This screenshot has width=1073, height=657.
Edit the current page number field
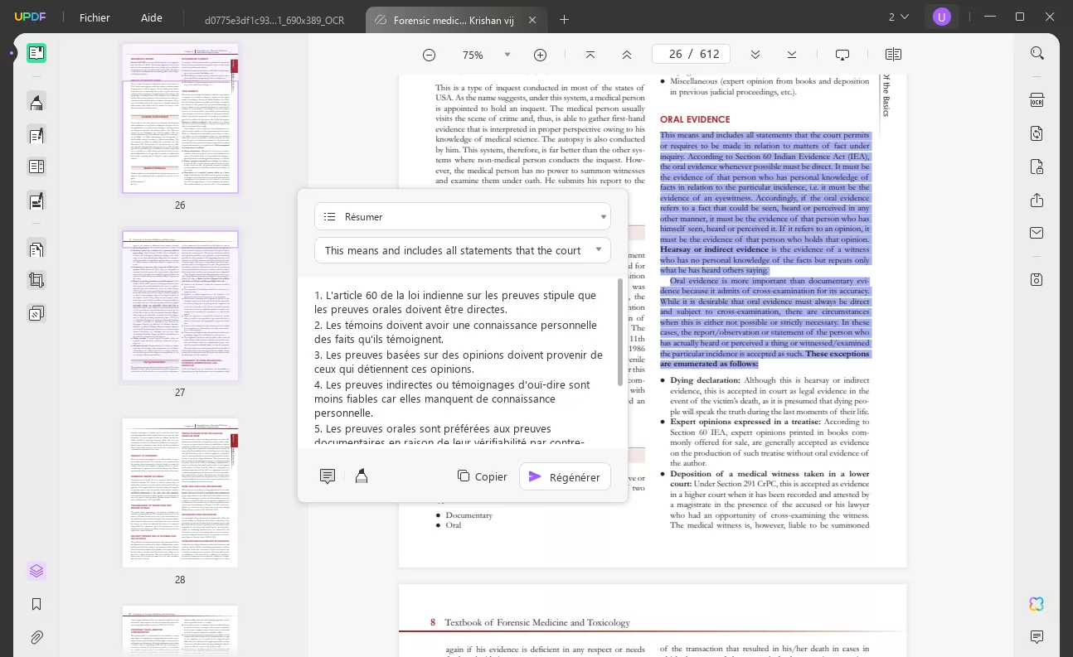pyautogui.click(x=675, y=55)
